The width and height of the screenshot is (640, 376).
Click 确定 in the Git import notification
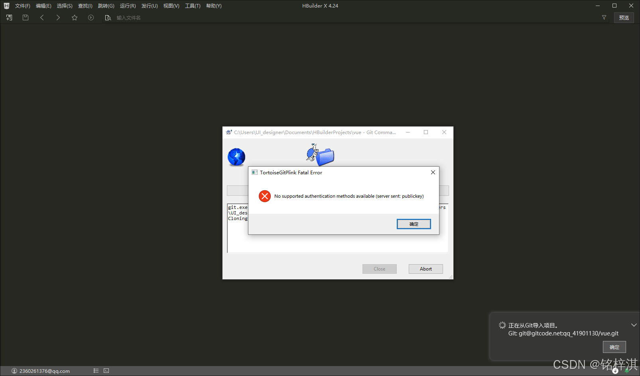click(614, 347)
